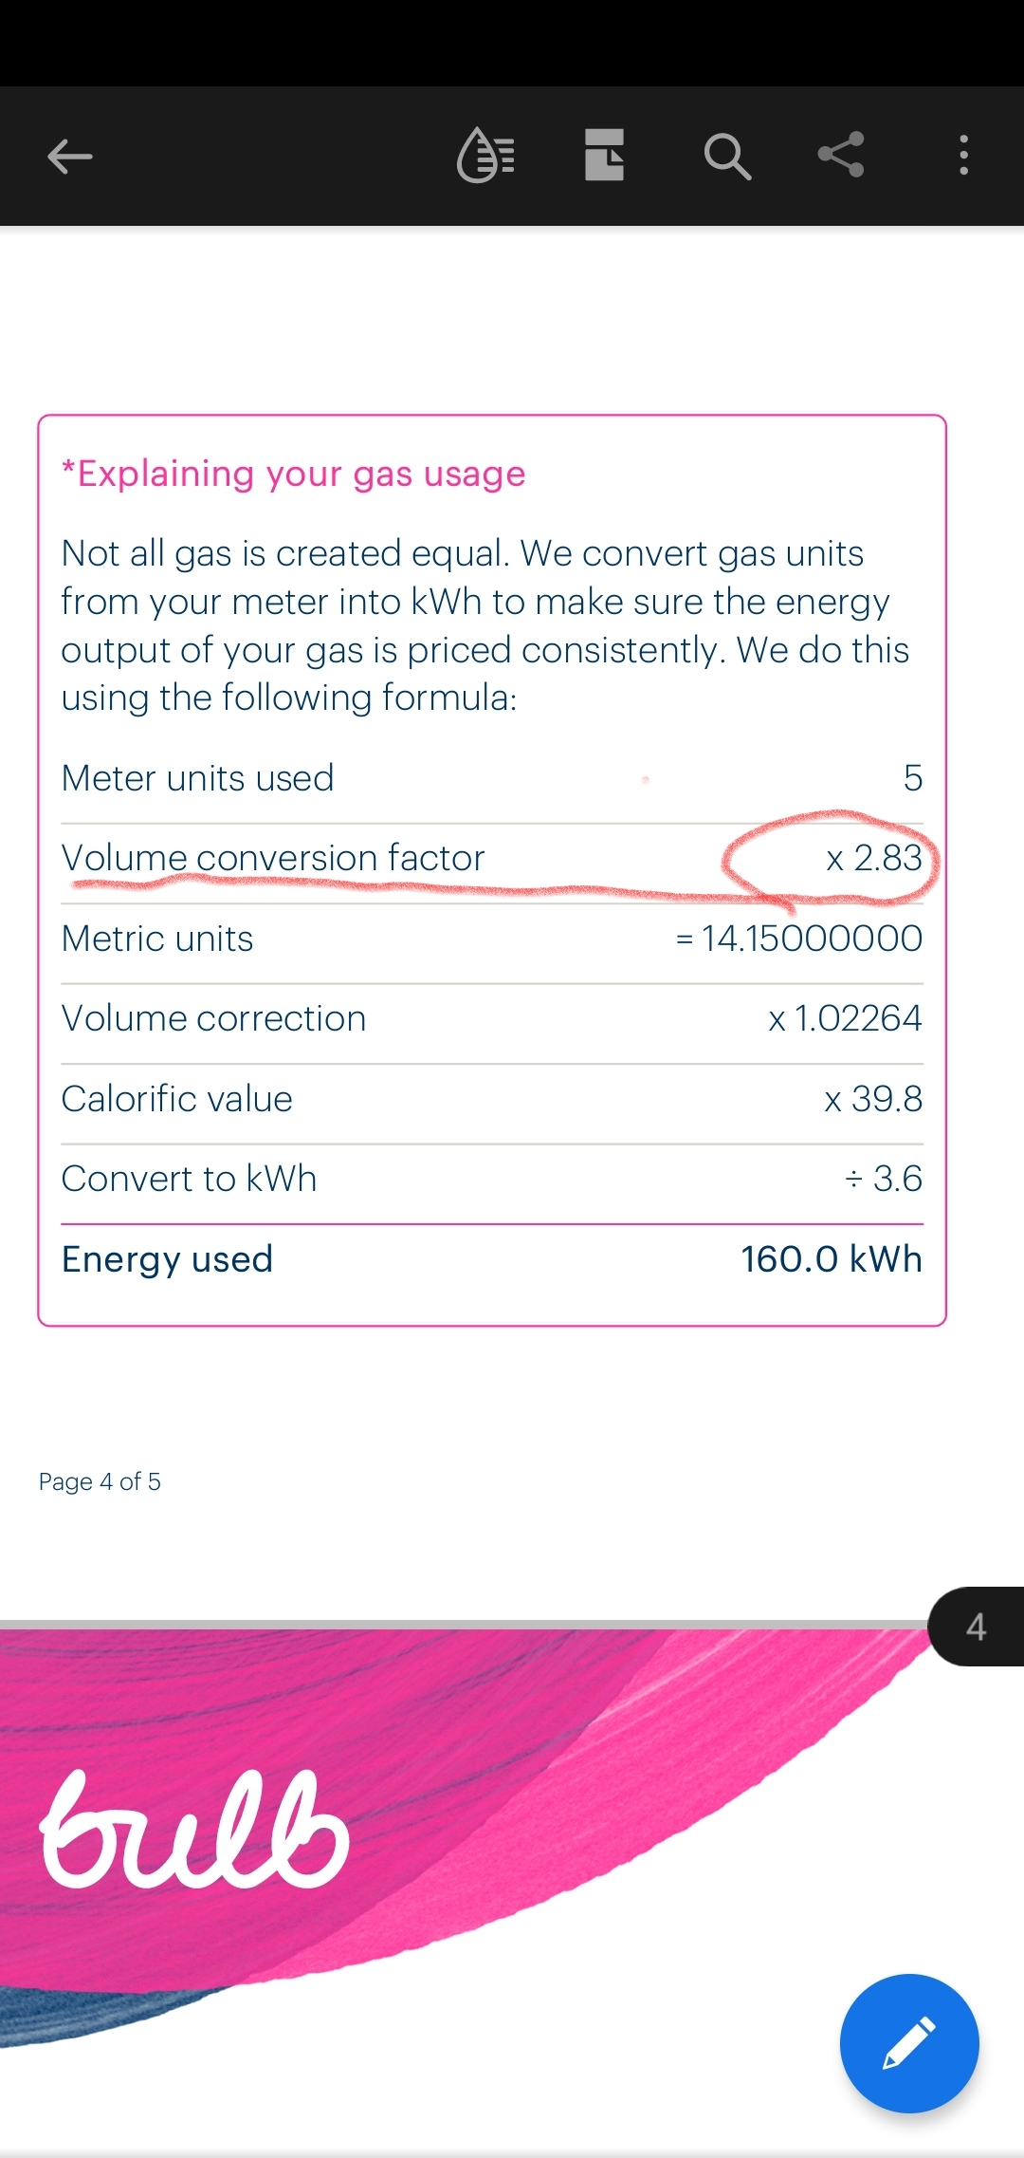Open the reading mode text-reflow icon

pyautogui.click(x=486, y=155)
